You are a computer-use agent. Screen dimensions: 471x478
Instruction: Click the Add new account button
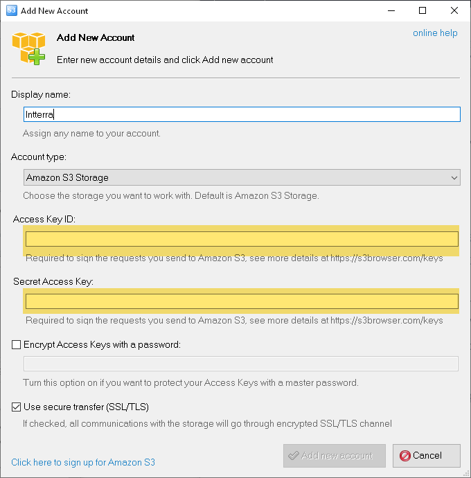point(335,456)
